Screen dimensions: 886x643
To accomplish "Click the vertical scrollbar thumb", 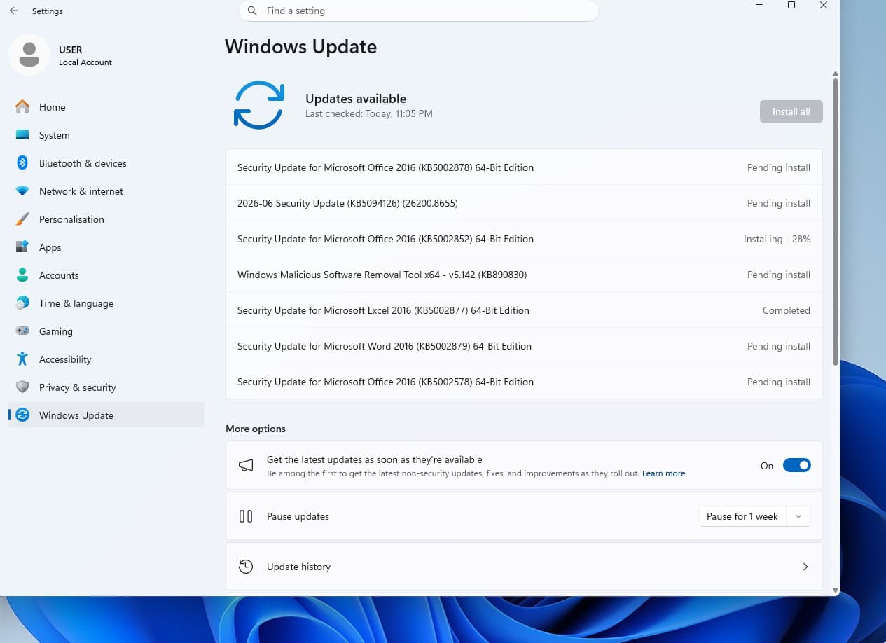I will tap(835, 221).
